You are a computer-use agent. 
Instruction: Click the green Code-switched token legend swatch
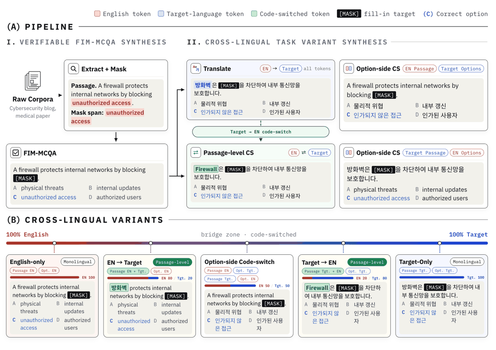click(254, 14)
